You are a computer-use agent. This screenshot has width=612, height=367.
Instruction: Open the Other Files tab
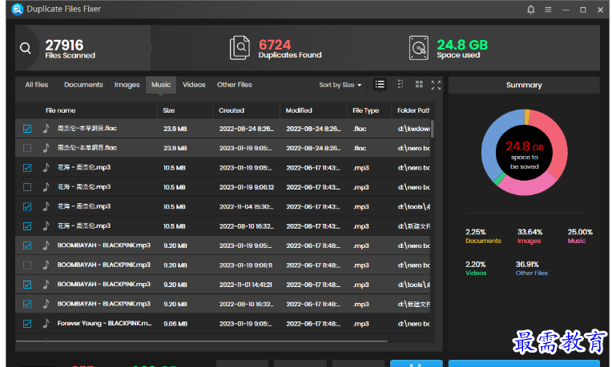(x=235, y=85)
